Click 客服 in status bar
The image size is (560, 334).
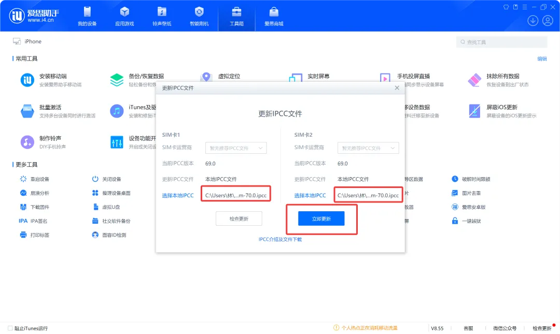468,328
